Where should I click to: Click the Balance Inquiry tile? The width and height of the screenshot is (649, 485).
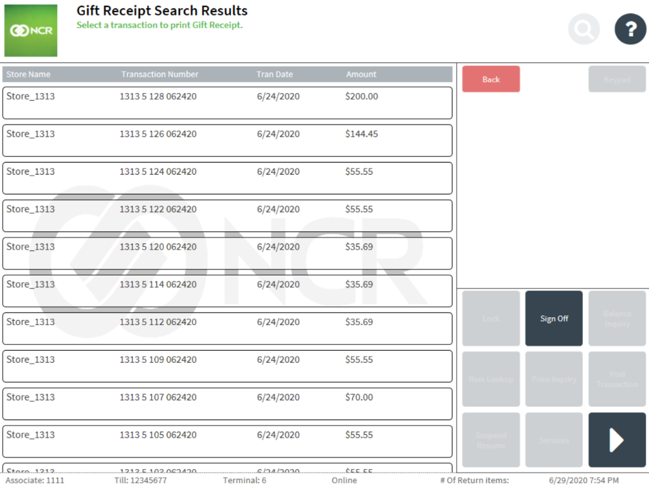coord(616,318)
